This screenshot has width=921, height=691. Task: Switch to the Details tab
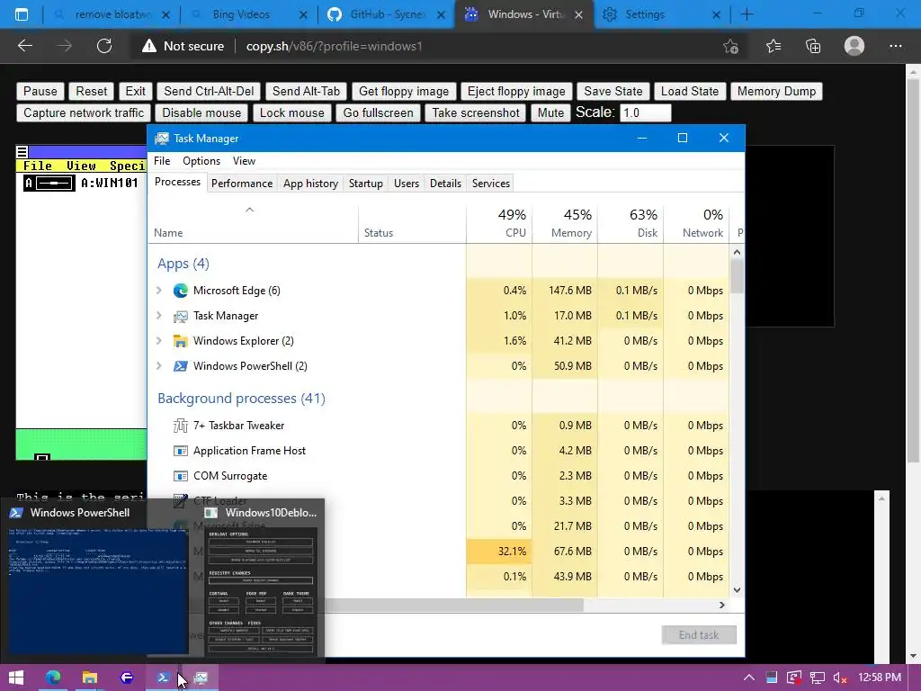[x=446, y=184]
